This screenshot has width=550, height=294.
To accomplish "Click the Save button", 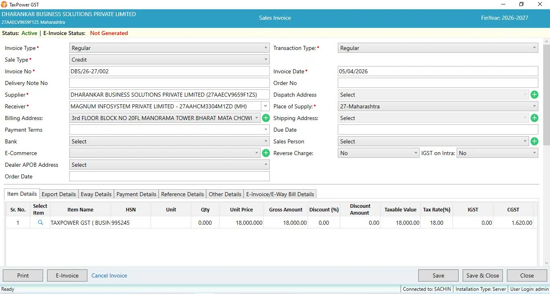I will [x=438, y=275].
